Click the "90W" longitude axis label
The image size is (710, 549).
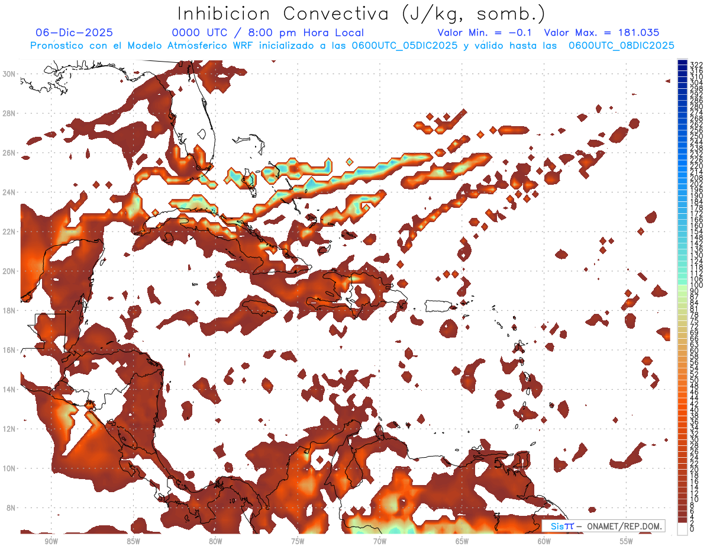(x=51, y=541)
